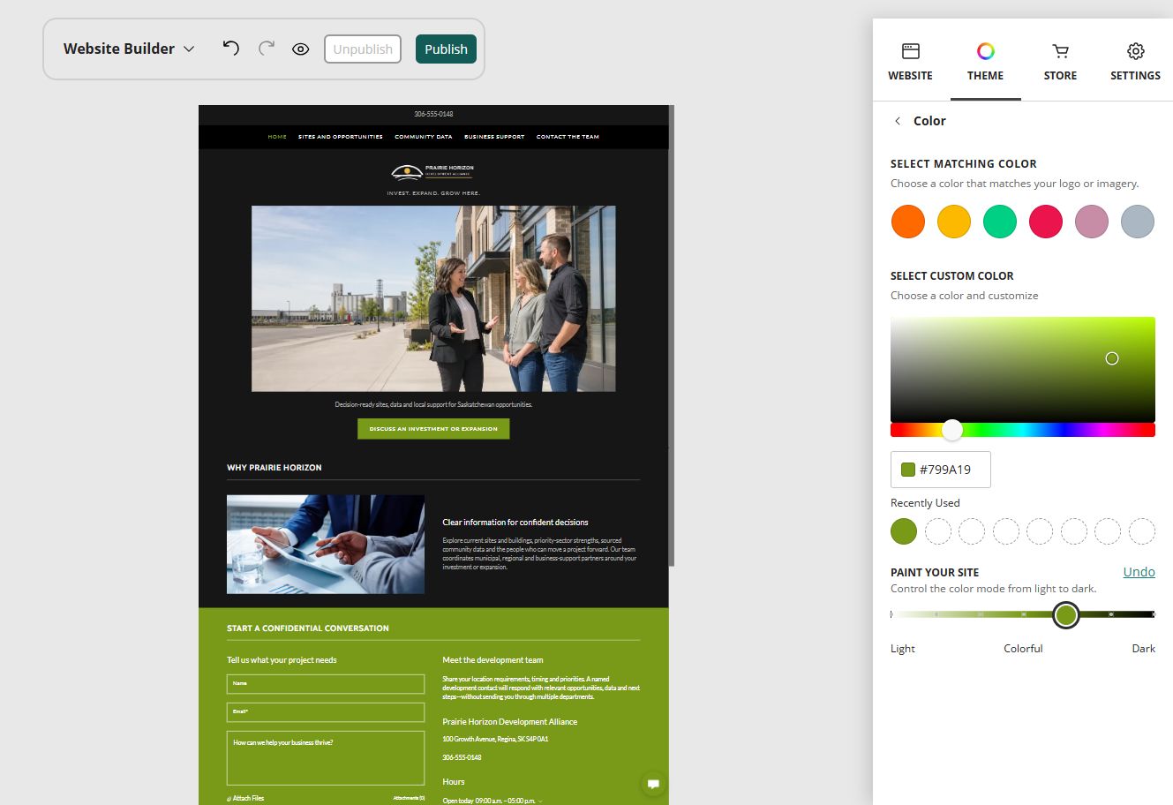Go back from the Color panel
1173x805 pixels.
coord(898,121)
